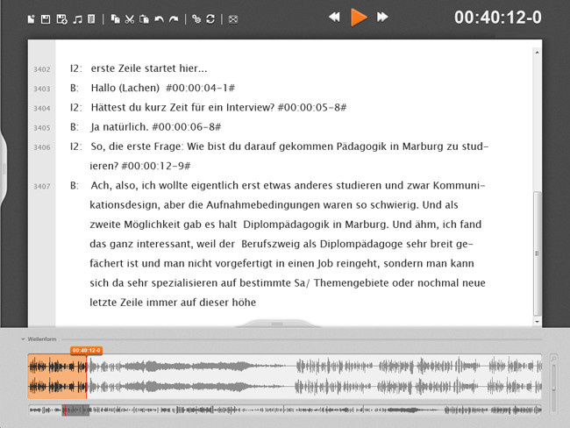
Task: Click inside the orange highlighted waveform section
Action: coord(57,376)
